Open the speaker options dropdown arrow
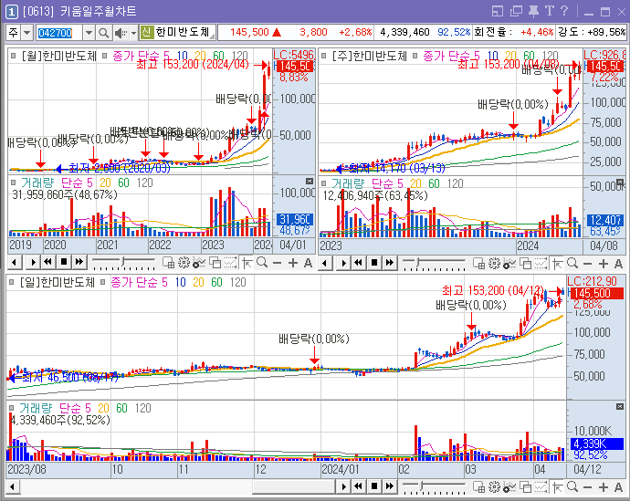 [134, 33]
